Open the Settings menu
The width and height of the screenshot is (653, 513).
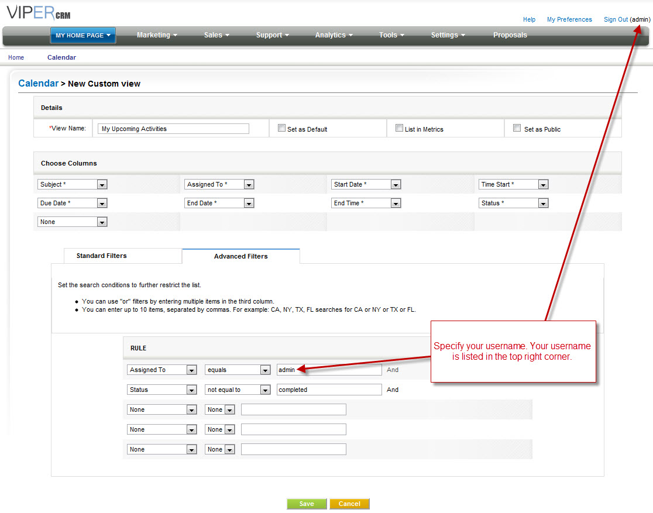pos(448,36)
